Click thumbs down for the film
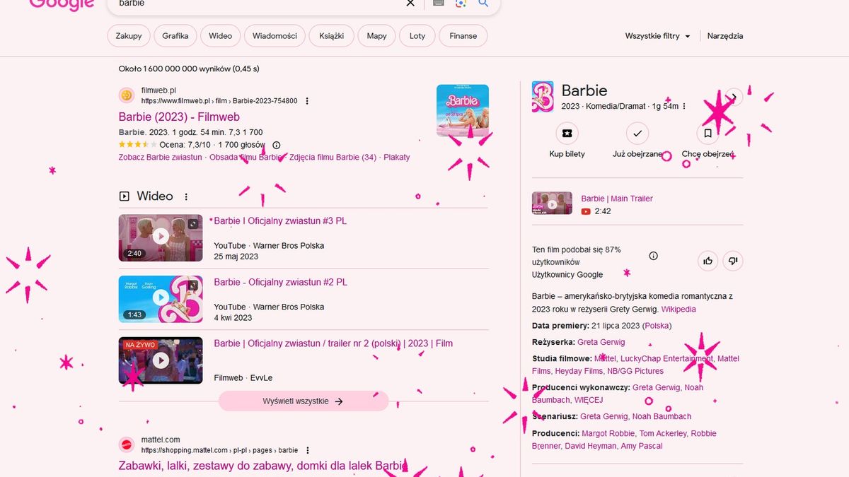The image size is (849, 477). [733, 261]
